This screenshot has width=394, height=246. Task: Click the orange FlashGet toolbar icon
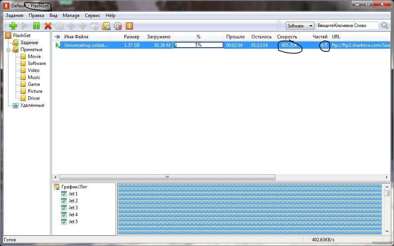tap(129, 26)
